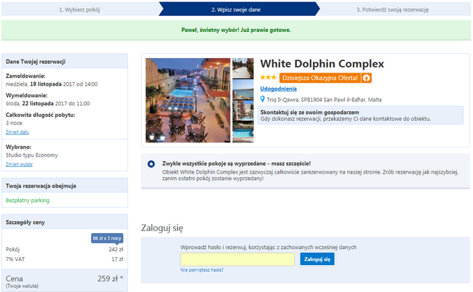Open the bottom pool thumbnail
The image size is (473, 292).
click(x=243, y=132)
